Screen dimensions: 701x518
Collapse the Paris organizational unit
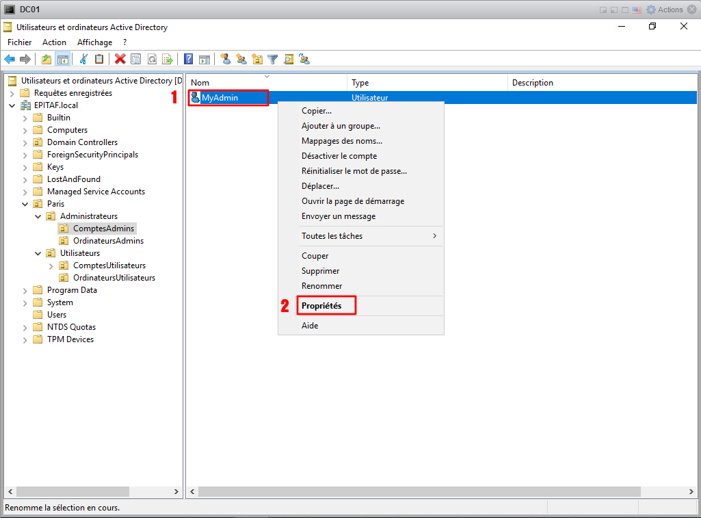pos(25,204)
